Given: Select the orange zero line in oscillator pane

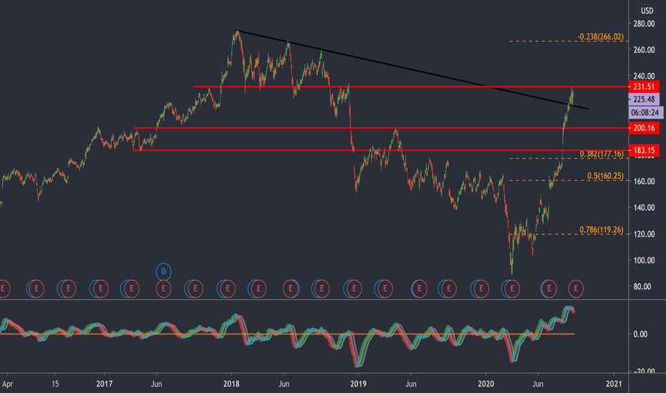Looking at the screenshot, I should [287, 334].
